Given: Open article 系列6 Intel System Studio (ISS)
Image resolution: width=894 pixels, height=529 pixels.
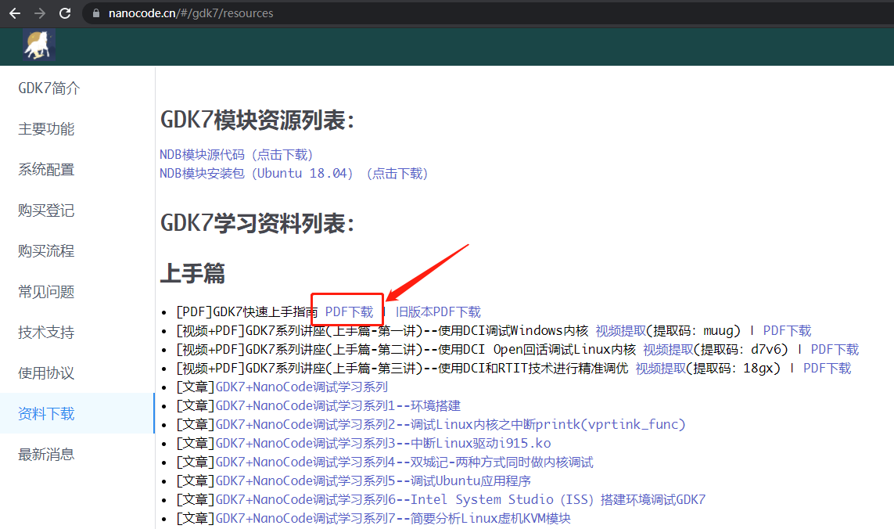Looking at the screenshot, I should tap(461, 500).
